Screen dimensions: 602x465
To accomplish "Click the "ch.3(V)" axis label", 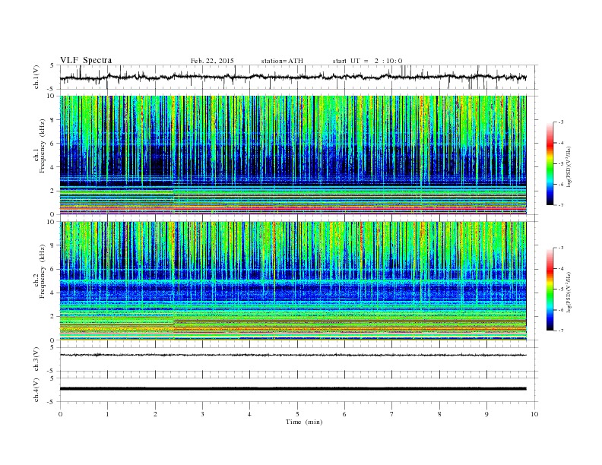I will pos(36,359).
